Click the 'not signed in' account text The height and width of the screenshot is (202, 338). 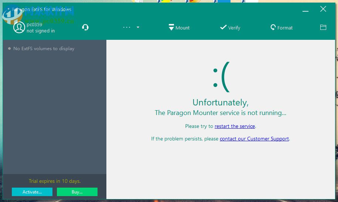(x=41, y=31)
